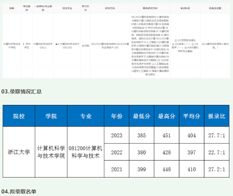Screen dimensions: 233x196
Task: Click the '院系' header in top table
Action: click(12, 8)
